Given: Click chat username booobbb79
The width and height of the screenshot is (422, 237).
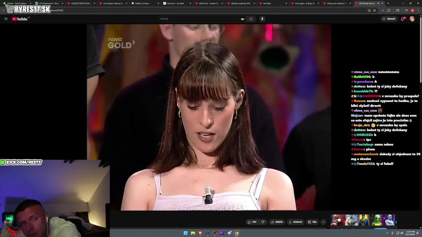Looking at the screenshot, I should pos(363,91).
